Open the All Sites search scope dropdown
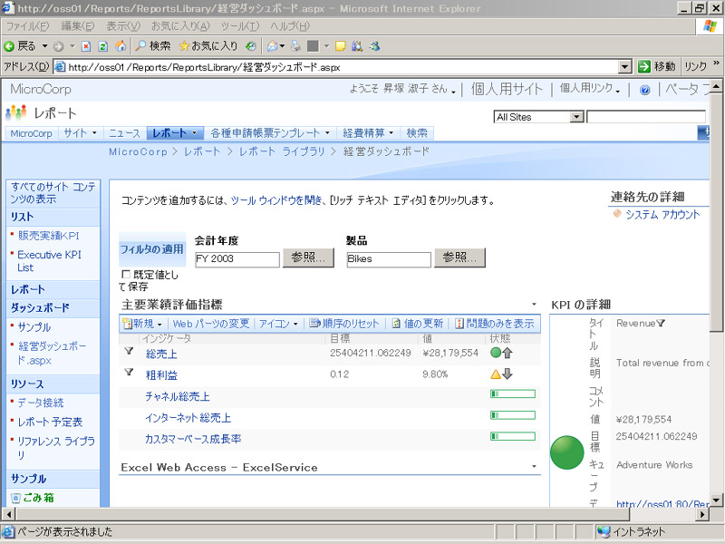The height and width of the screenshot is (544, 725). [576, 117]
